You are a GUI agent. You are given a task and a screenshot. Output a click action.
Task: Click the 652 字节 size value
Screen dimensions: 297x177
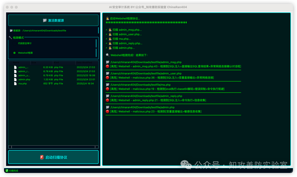[x=48, y=84]
